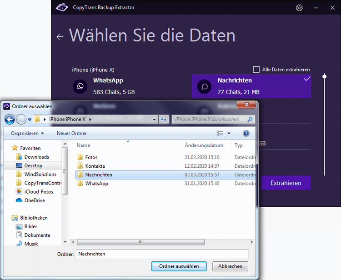Click the sidebar scroll down arrow
The image size is (341, 280).
point(65,242)
